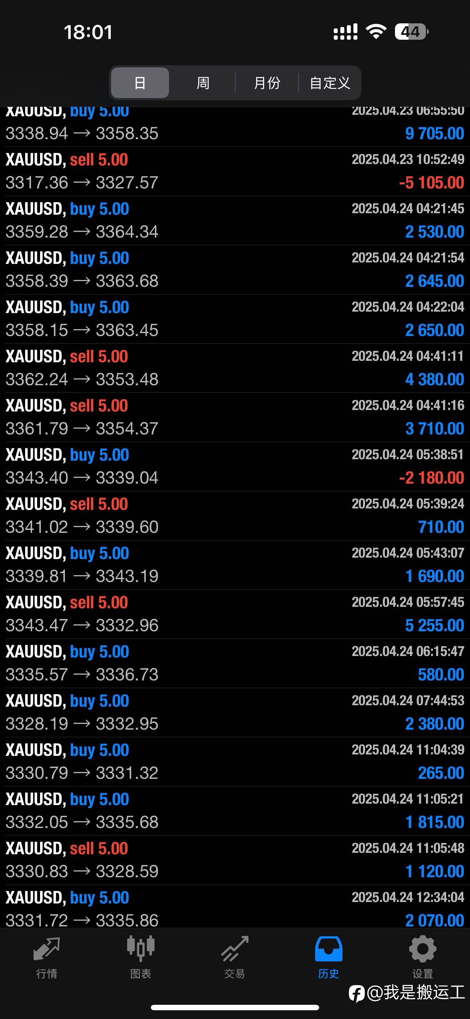Select loss value -2 180.00
This screenshot has width=470, height=1019.
pos(431,478)
